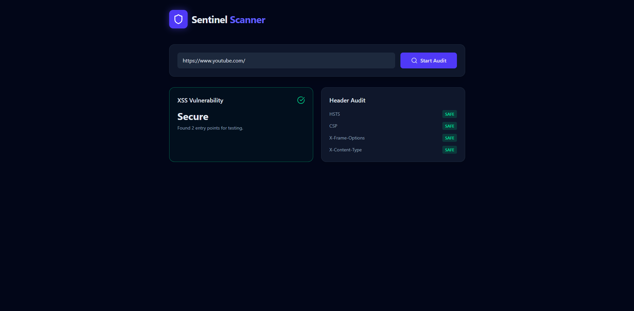
Task: Click the purple Scanner word in title
Action: tap(247, 20)
